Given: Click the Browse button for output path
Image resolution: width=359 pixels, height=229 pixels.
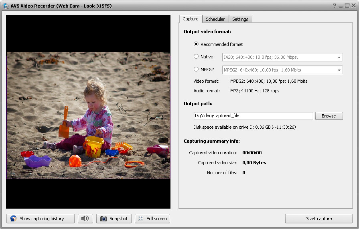Looking at the screenshot, I should pyautogui.click(x=329, y=116).
